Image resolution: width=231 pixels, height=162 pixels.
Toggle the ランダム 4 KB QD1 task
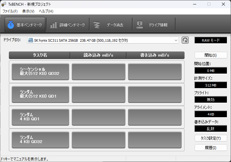pyautogui.click(x=40, y=117)
